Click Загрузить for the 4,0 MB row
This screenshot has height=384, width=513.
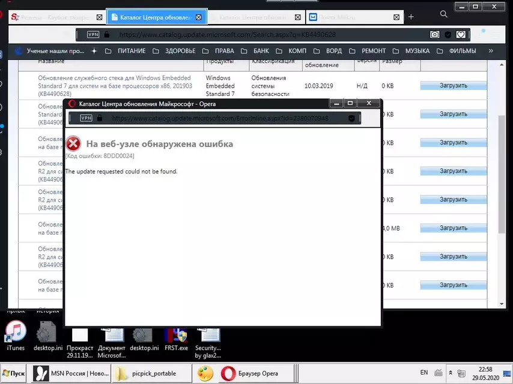tap(453, 228)
